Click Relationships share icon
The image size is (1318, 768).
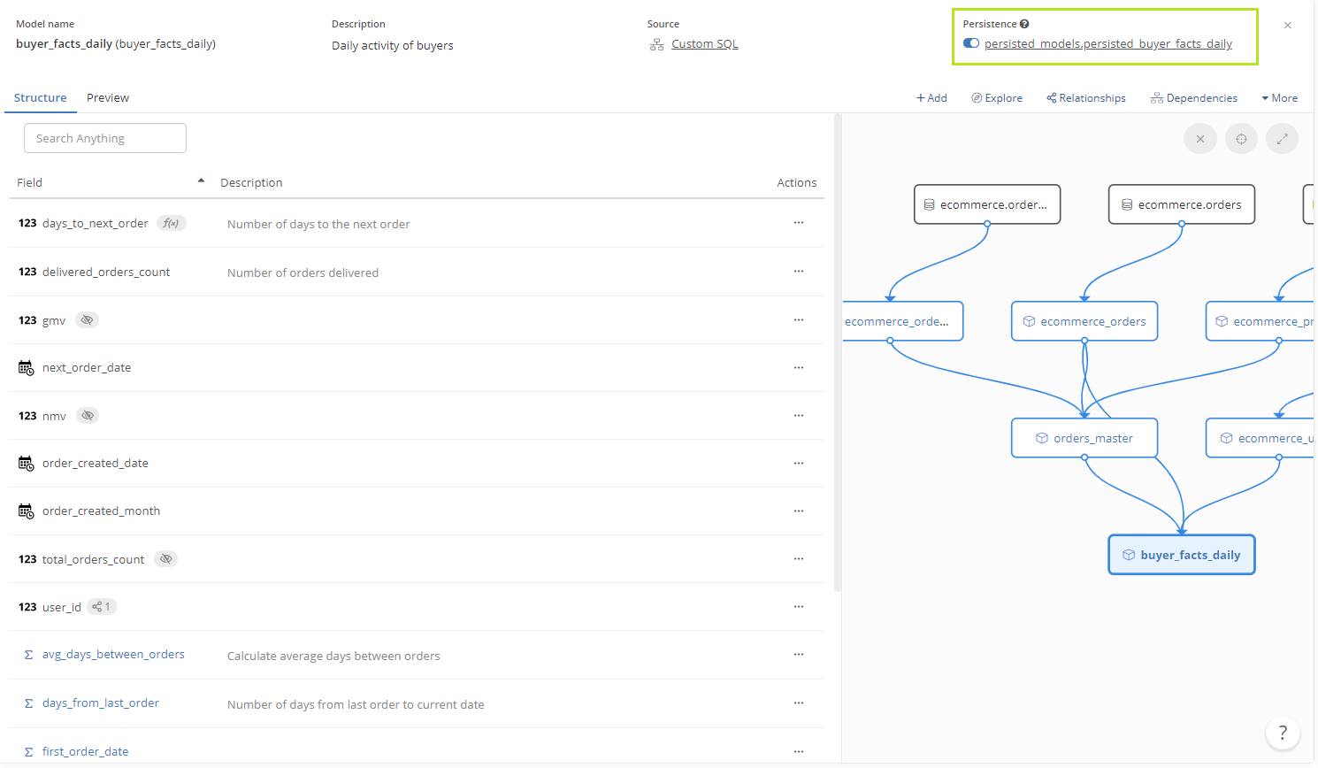[x=1052, y=98]
